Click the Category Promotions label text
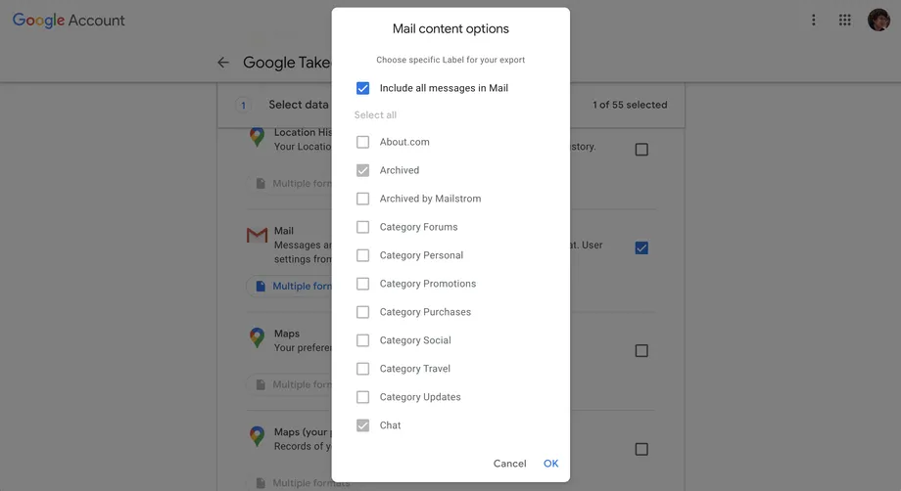Image resolution: width=901 pixels, height=491 pixels. (x=428, y=284)
